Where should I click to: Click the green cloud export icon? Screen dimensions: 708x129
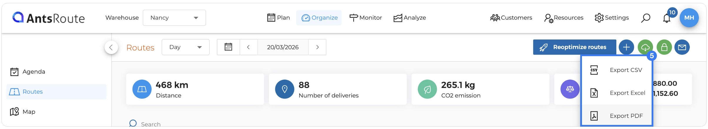[645, 47]
